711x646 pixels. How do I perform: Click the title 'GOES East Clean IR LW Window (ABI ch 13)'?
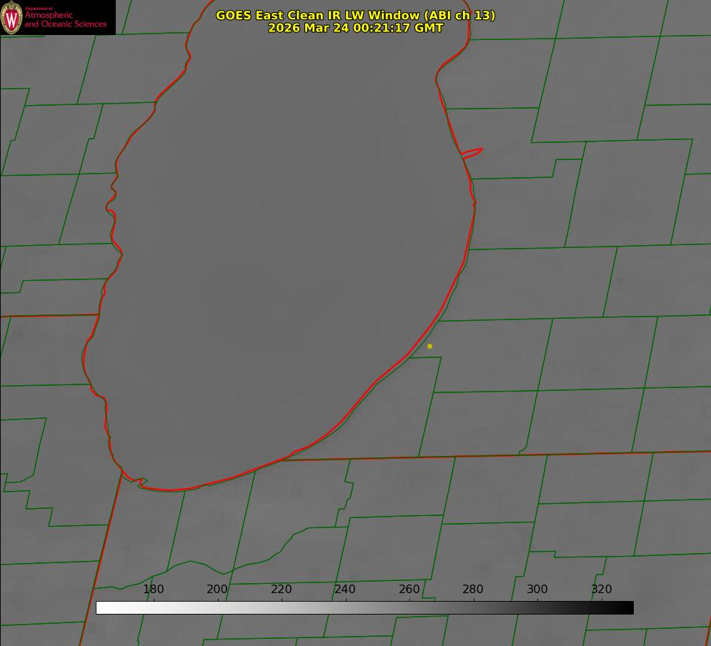click(356, 15)
